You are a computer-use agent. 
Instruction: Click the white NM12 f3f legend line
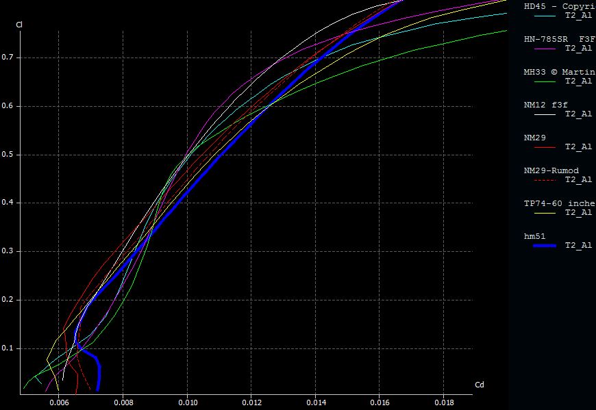point(544,114)
